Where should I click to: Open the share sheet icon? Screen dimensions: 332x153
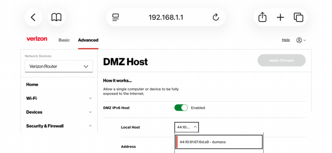262,17
